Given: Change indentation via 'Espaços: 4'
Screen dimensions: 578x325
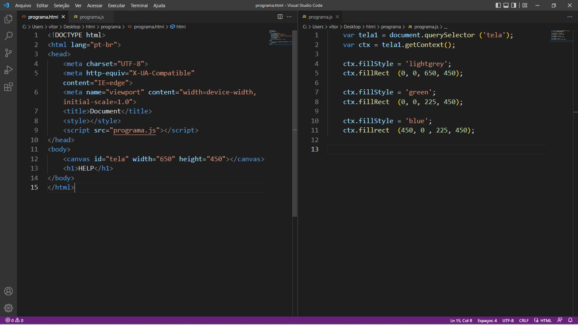Looking at the screenshot, I should 487,320.
